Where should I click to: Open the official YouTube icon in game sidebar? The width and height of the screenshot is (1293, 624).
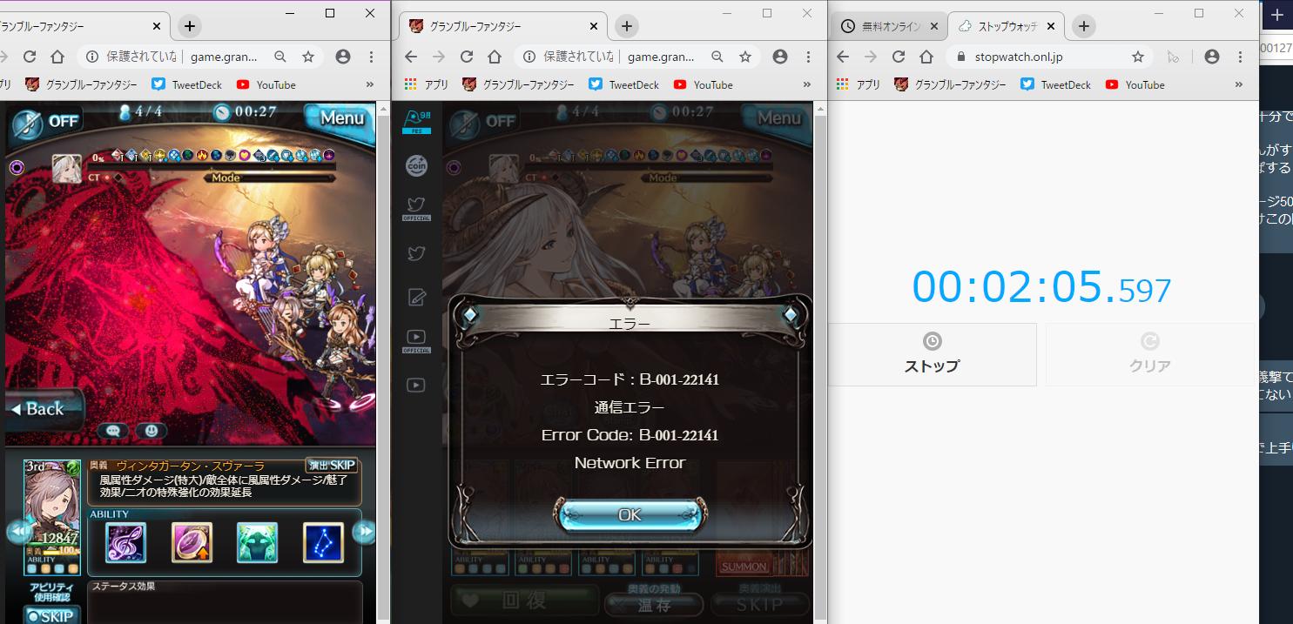(x=416, y=339)
